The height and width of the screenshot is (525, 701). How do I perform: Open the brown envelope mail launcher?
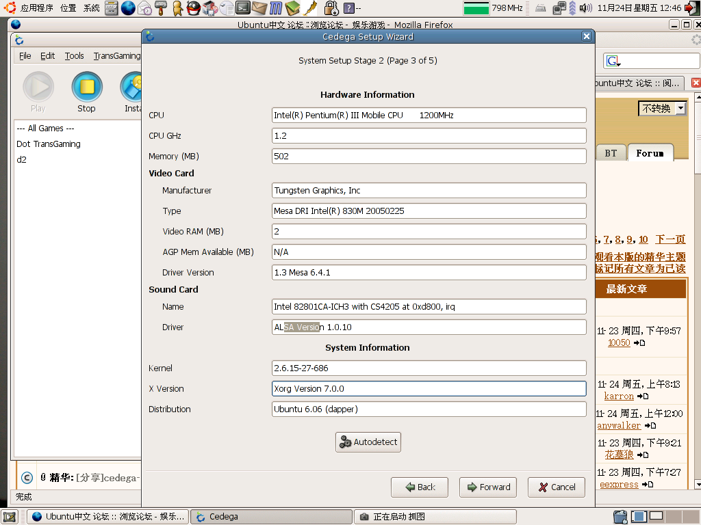(x=259, y=8)
